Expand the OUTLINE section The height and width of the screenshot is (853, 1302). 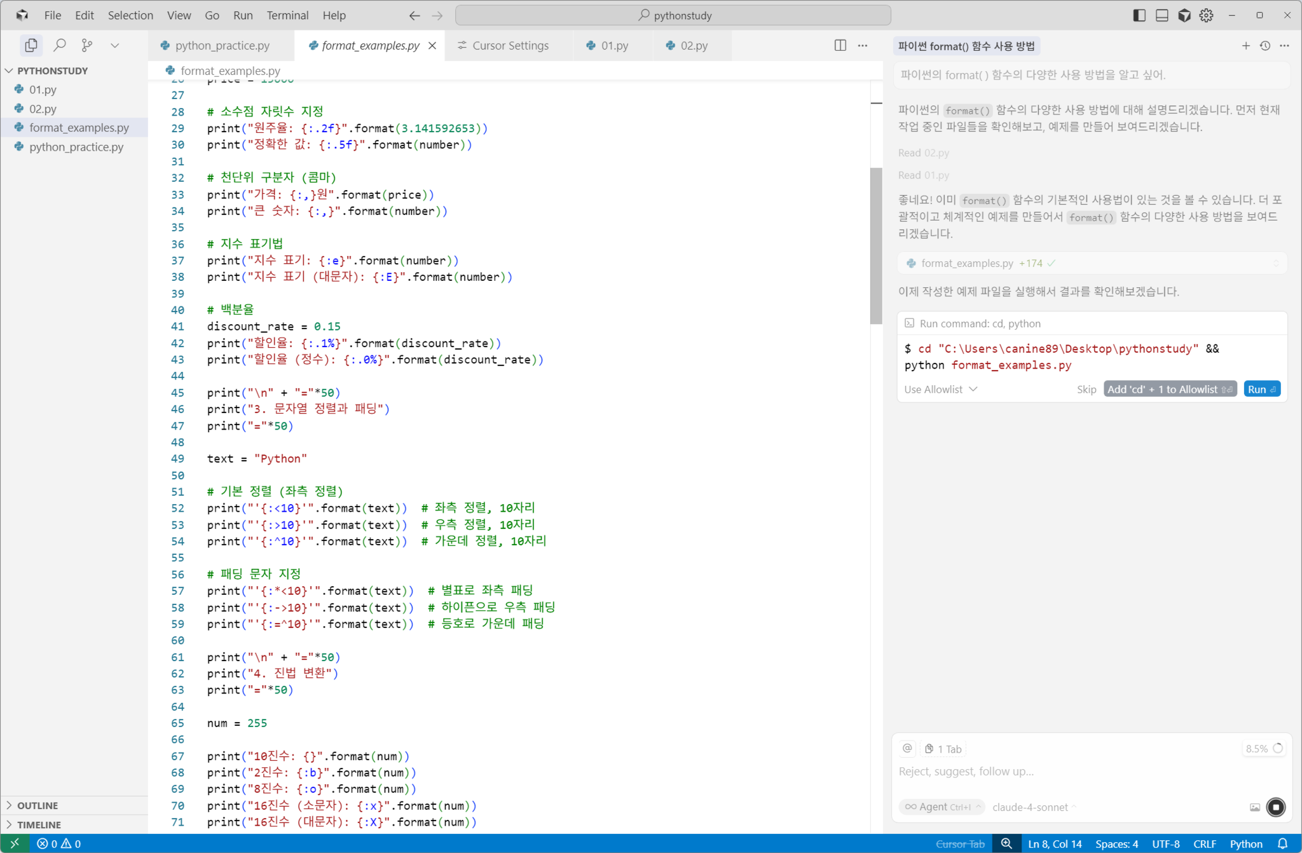click(75, 805)
